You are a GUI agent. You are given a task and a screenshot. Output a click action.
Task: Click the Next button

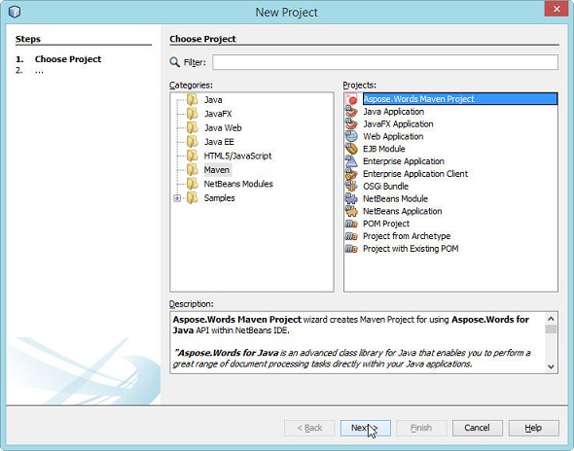(x=366, y=428)
